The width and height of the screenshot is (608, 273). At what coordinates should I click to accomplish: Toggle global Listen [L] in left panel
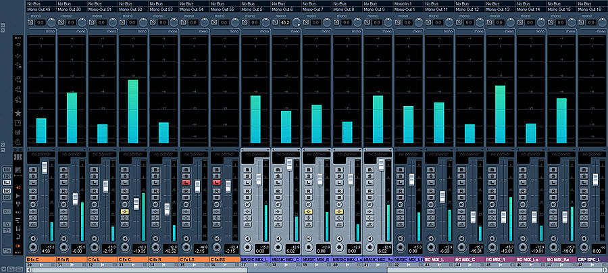tap(7, 182)
